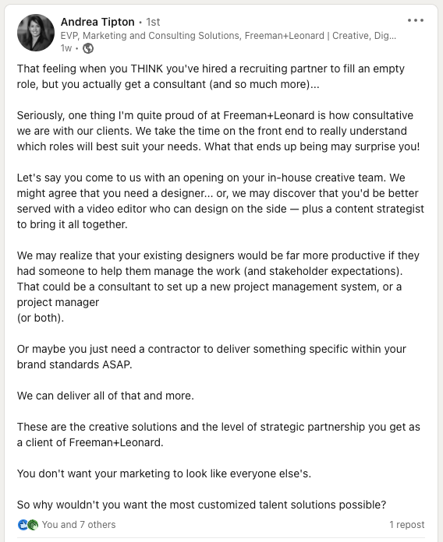Click the EVP, Marketing and Consulting headline

pyautogui.click(x=229, y=36)
